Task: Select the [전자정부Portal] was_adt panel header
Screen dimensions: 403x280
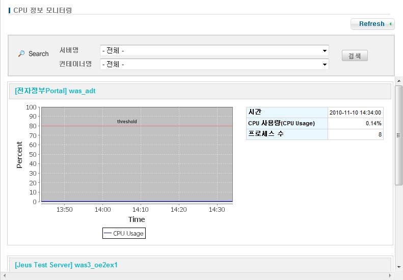Action: (x=56, y=91)
